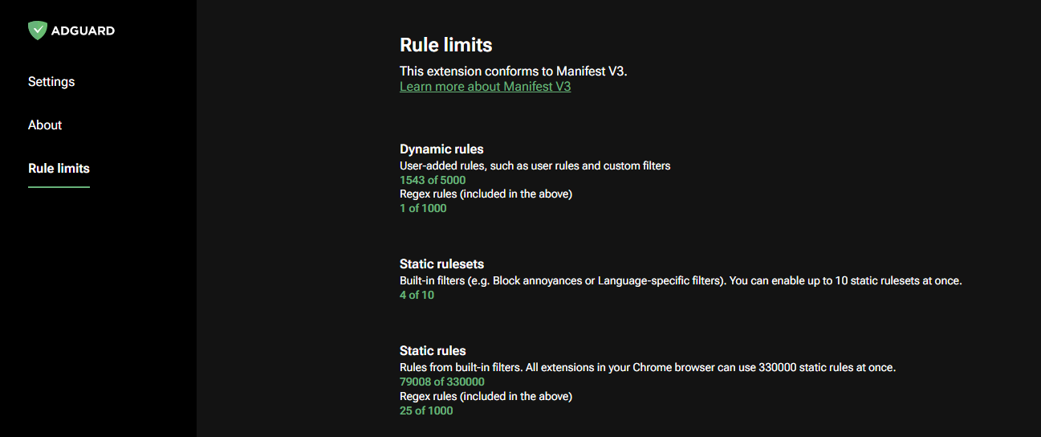1041x437 pixels.
Task: Click the 4 of 10 rulesets counter
Action: point(417,296)
